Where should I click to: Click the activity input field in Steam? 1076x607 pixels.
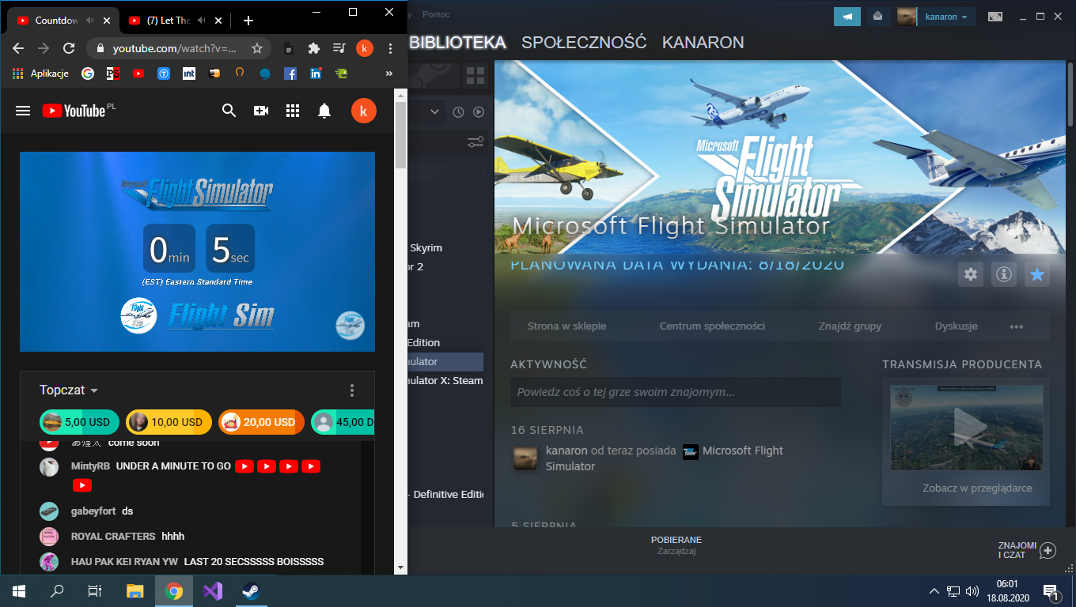pyautogui.click(x=675, y=392)
